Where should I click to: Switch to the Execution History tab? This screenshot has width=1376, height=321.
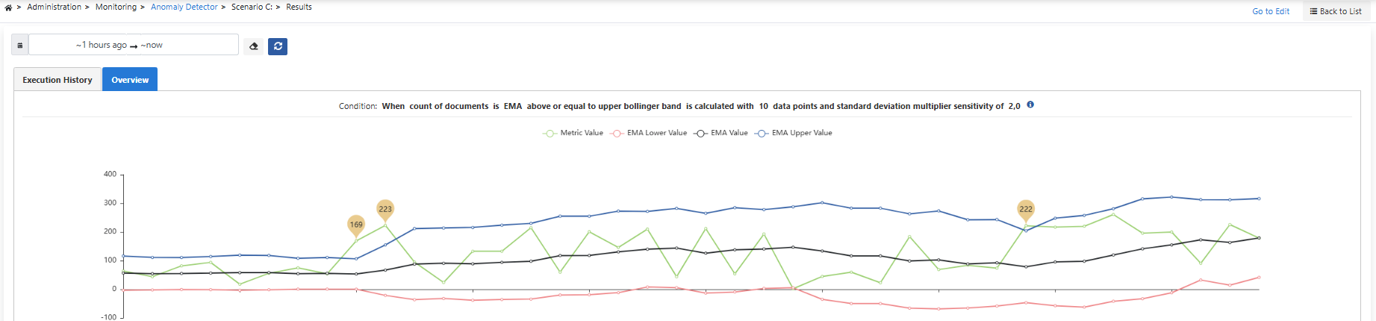pos(57,80)
